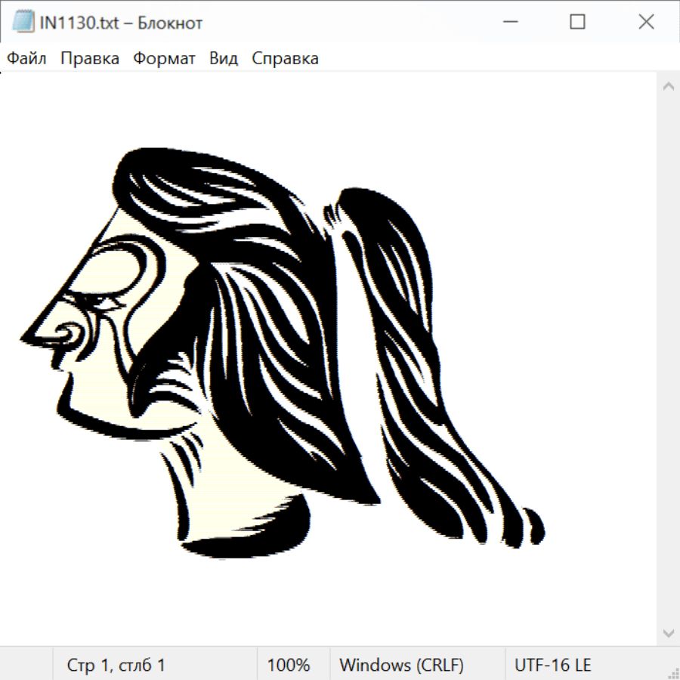
Task: Open the Файл menu
Action: coord(27,59)
